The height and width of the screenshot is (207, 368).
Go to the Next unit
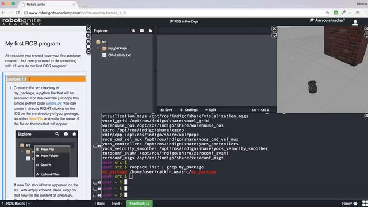coord(117,204)
